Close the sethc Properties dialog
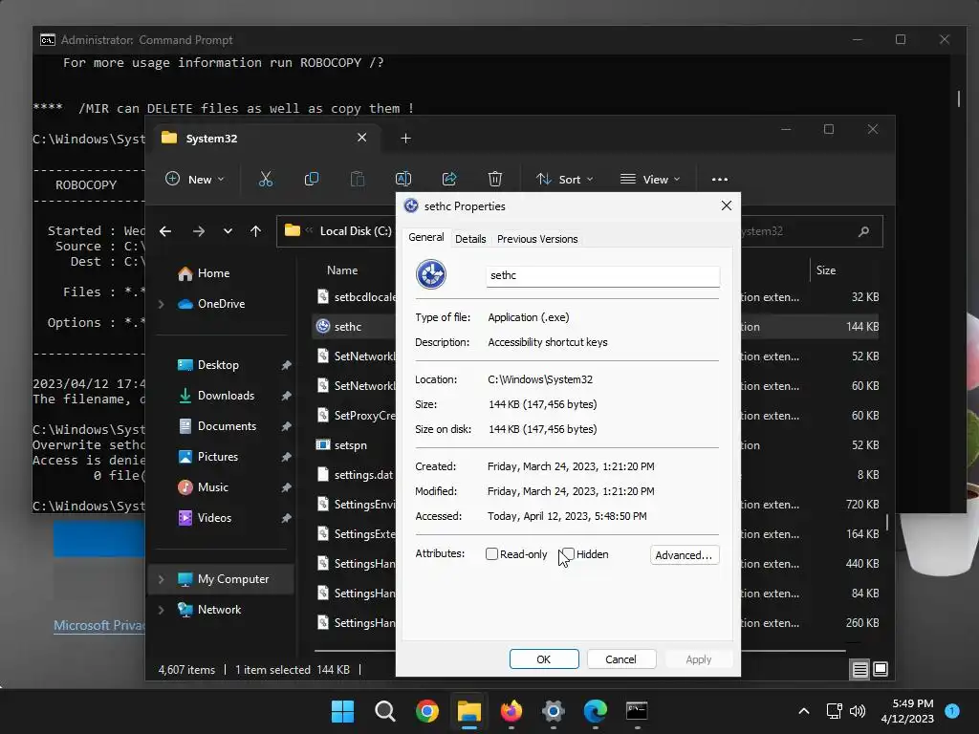 [727, 206]
